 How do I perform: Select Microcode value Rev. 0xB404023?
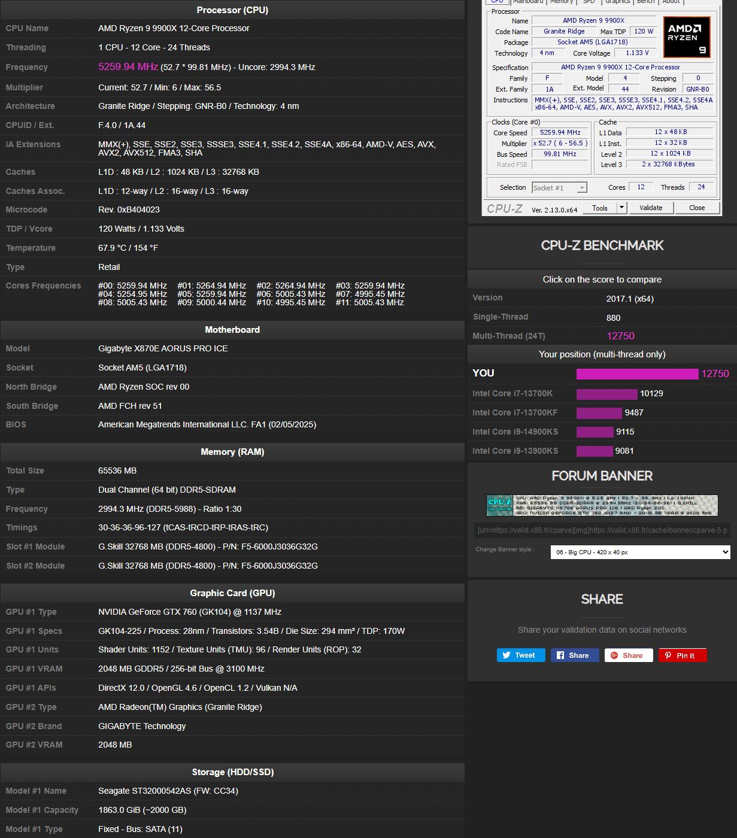tap(129, 209)
